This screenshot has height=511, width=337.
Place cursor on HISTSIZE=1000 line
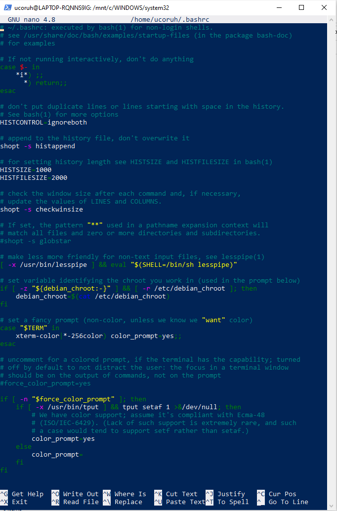click(x=26, y=170)
